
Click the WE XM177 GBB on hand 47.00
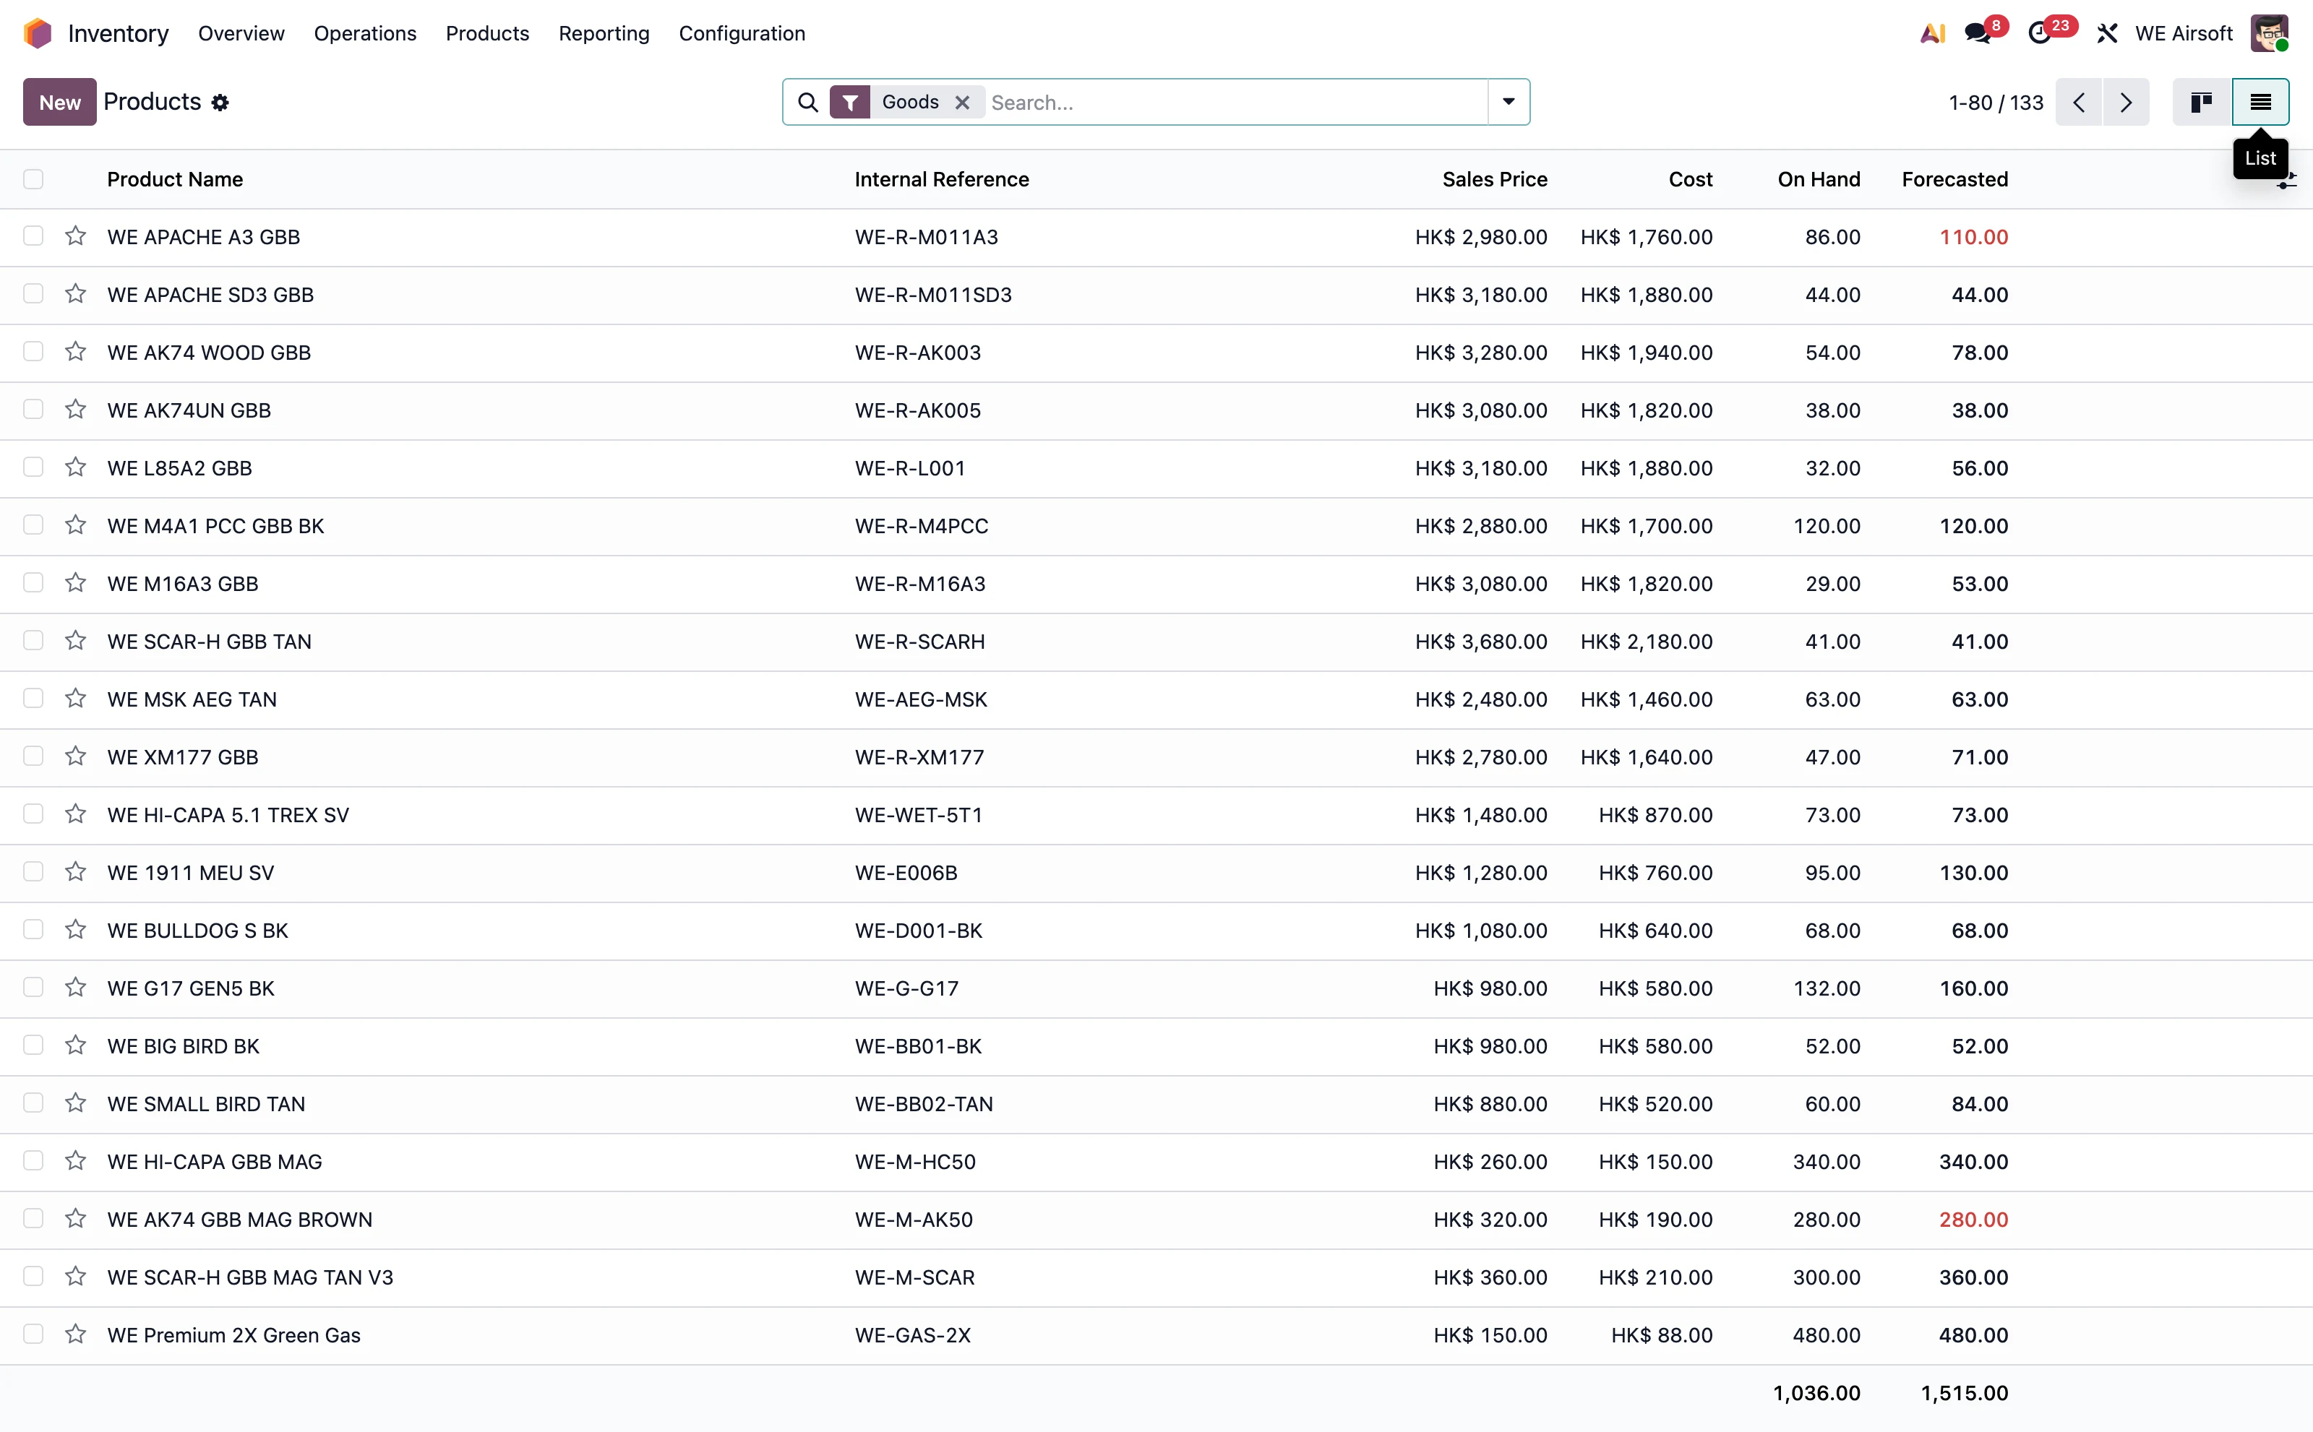1832,756
